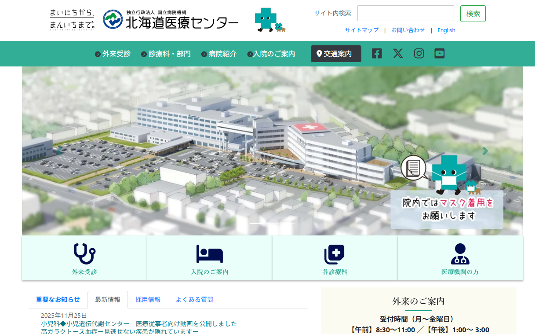Screen dimensions: 535x334
Task: Click the stethoscope 外来受診 icon
Action: coord(84,254)
